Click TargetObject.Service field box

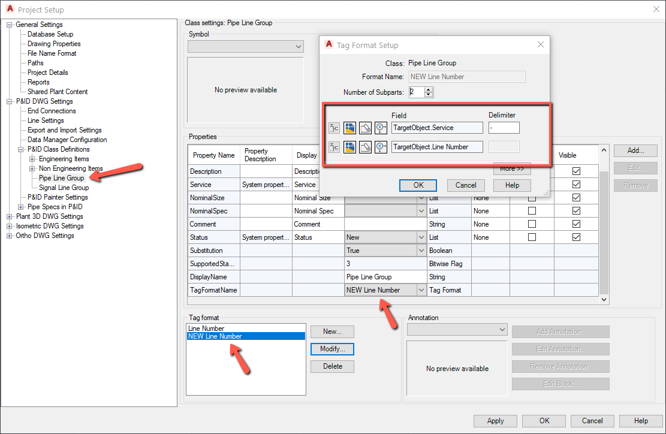(x=437, y=128)
